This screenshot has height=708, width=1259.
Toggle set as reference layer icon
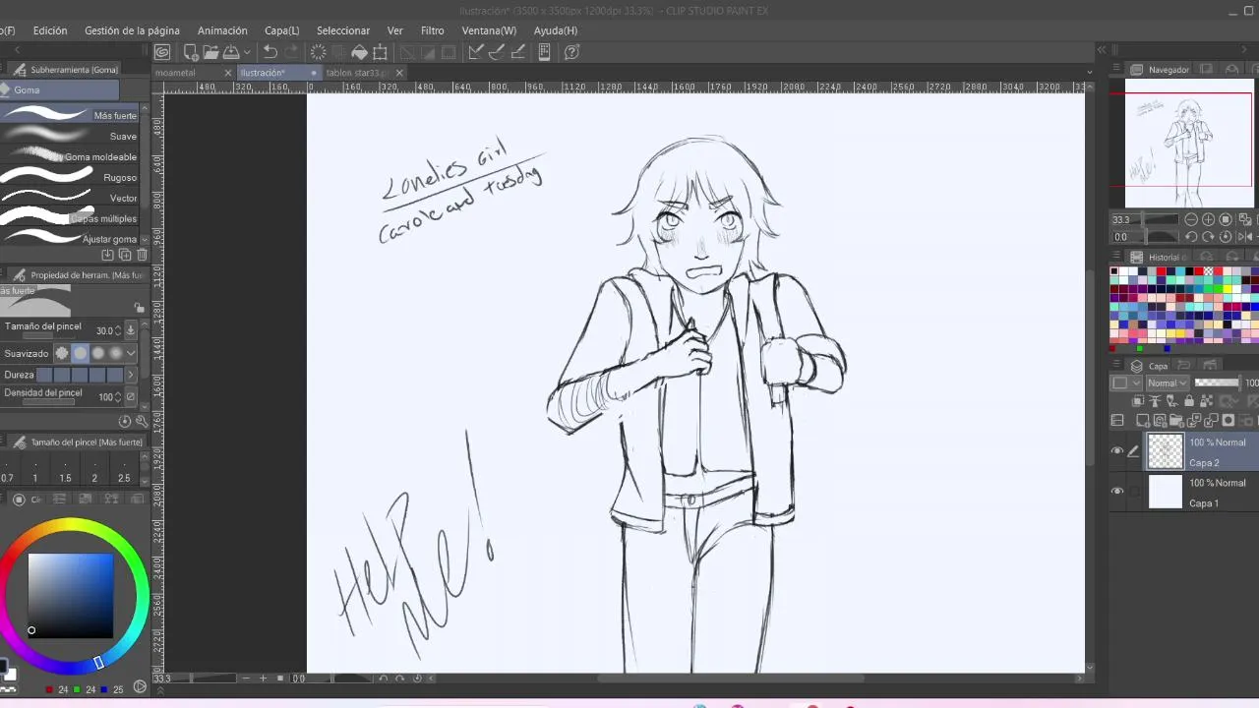pyautogui.click(x=1156, y=401)
